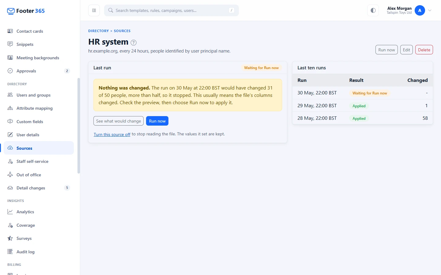Click the sidebar vertical scrollbar

pyautogui.click(x=79, y=126)
